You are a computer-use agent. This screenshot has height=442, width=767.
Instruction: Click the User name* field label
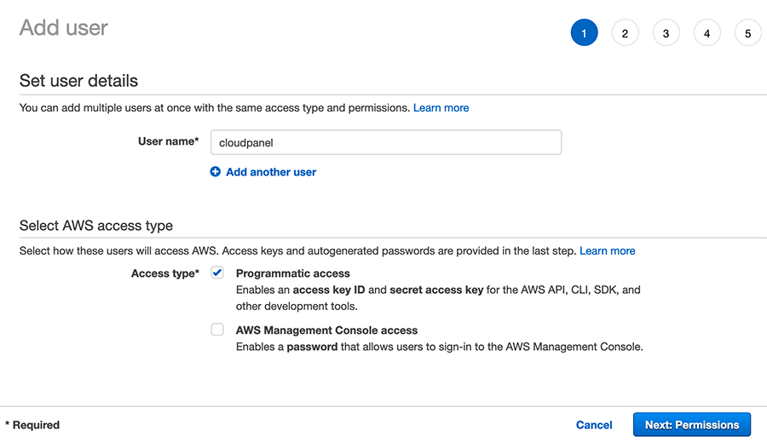168,141
